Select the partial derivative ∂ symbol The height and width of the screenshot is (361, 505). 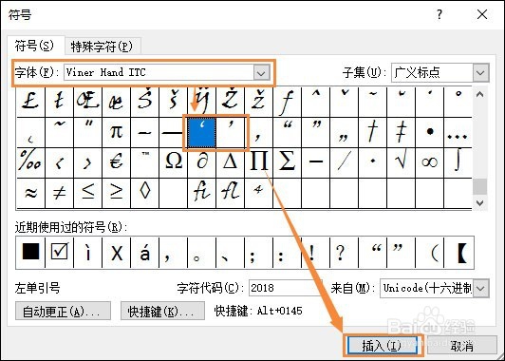(201, 162)
